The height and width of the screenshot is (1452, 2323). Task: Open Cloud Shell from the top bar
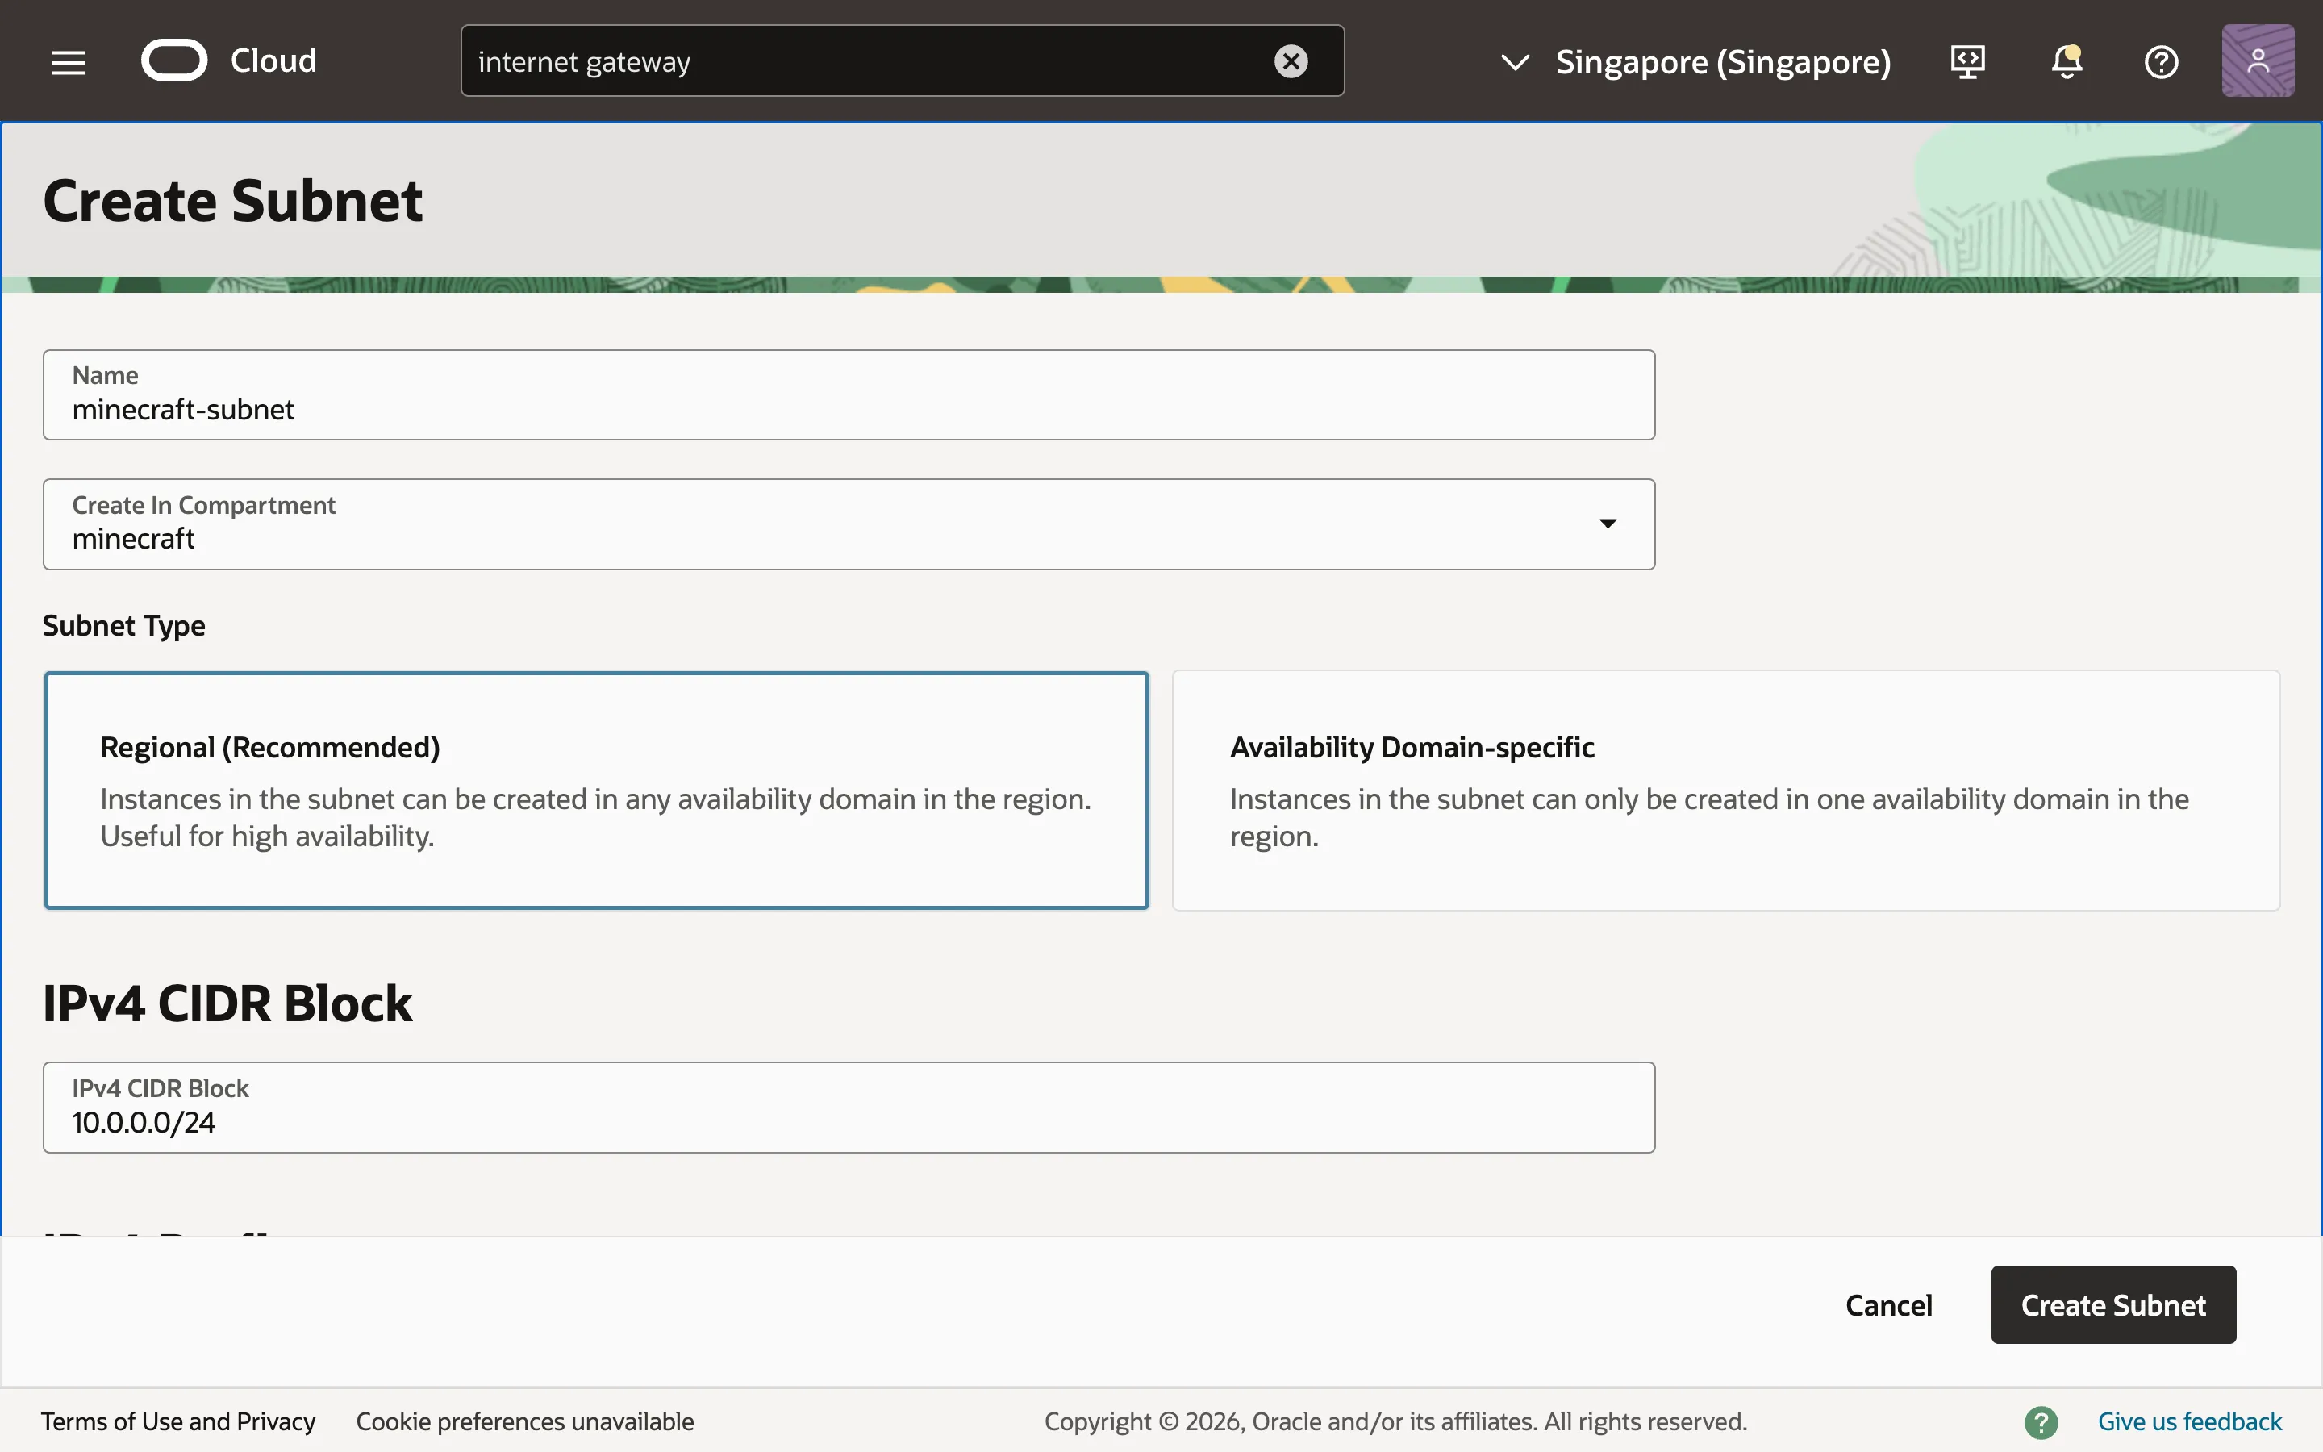click(x=1966, y=60)
